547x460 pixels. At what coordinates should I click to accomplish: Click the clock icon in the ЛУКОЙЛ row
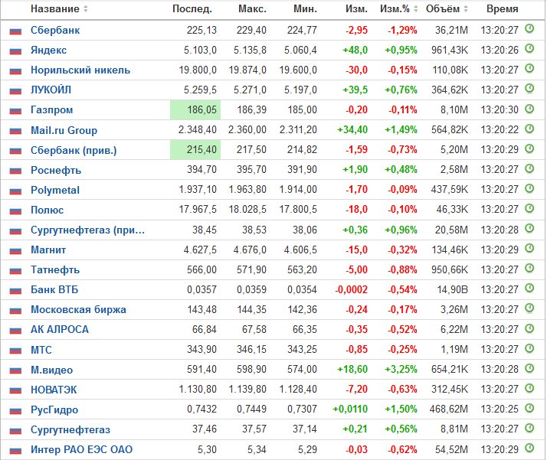click(x=529, y=89)
